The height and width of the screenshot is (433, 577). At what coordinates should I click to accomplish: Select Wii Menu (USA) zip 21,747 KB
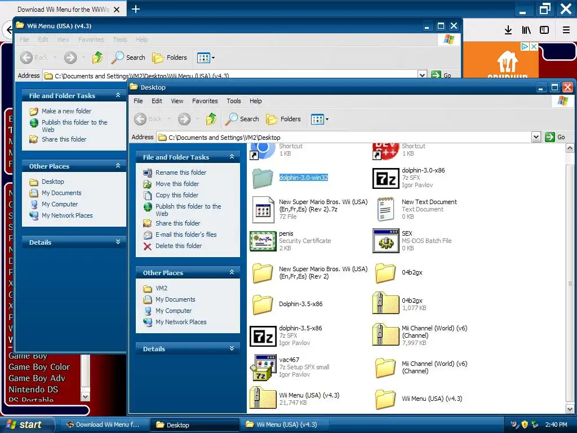[x=263, y=397]
